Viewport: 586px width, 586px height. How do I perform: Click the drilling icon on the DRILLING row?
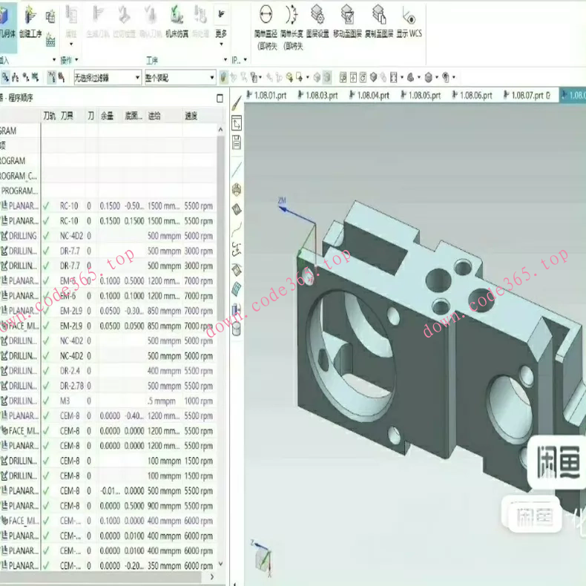point(4,236)
